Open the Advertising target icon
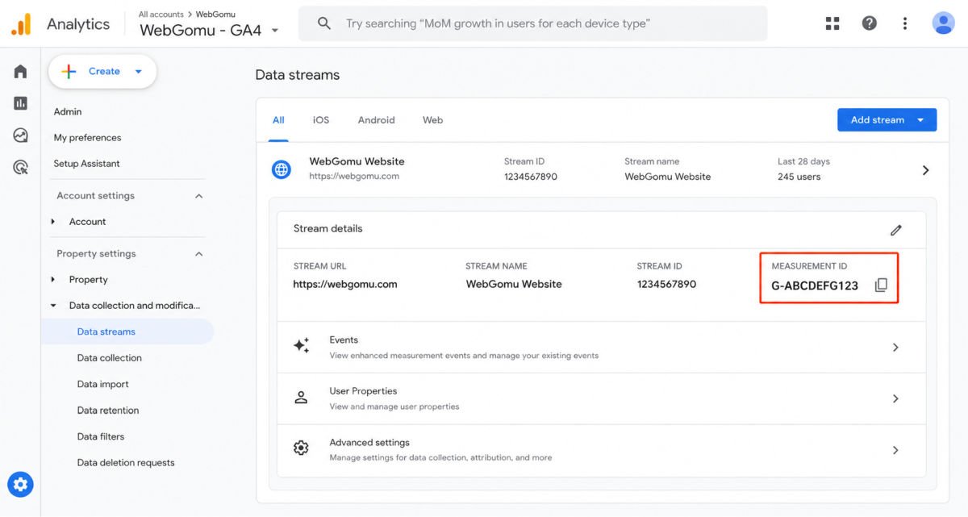 (x=20, y=168)
